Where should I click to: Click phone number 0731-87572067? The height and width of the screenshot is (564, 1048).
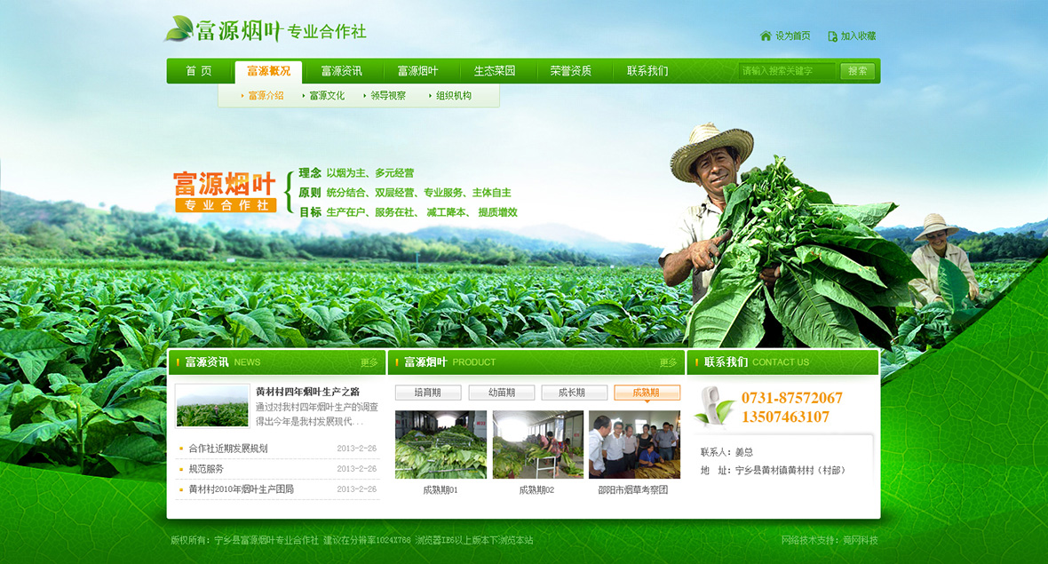point(792,398)
